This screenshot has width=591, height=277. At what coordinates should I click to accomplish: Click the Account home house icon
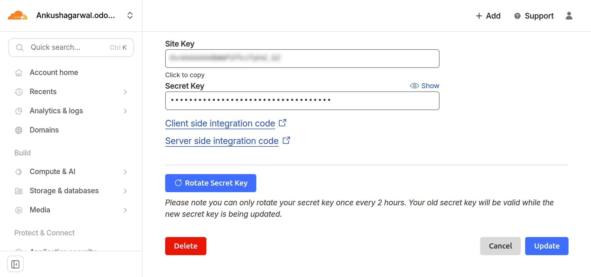[19, 73]
